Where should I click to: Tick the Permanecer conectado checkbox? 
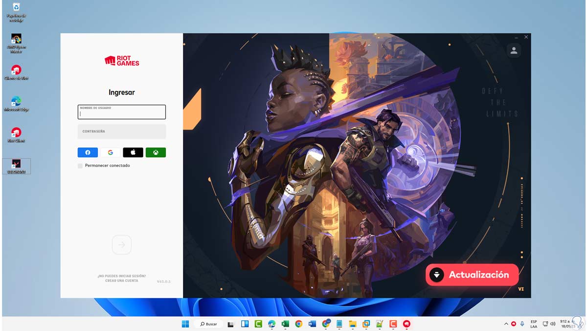80,165
